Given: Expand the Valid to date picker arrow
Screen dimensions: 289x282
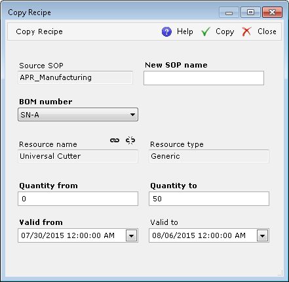Looking at the screenshot, I should [263, 235].
